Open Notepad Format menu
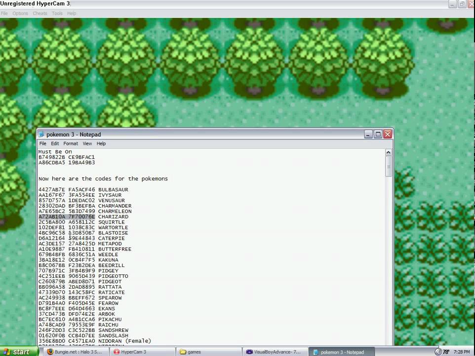 pyautogui.click(x=71, y=143)
